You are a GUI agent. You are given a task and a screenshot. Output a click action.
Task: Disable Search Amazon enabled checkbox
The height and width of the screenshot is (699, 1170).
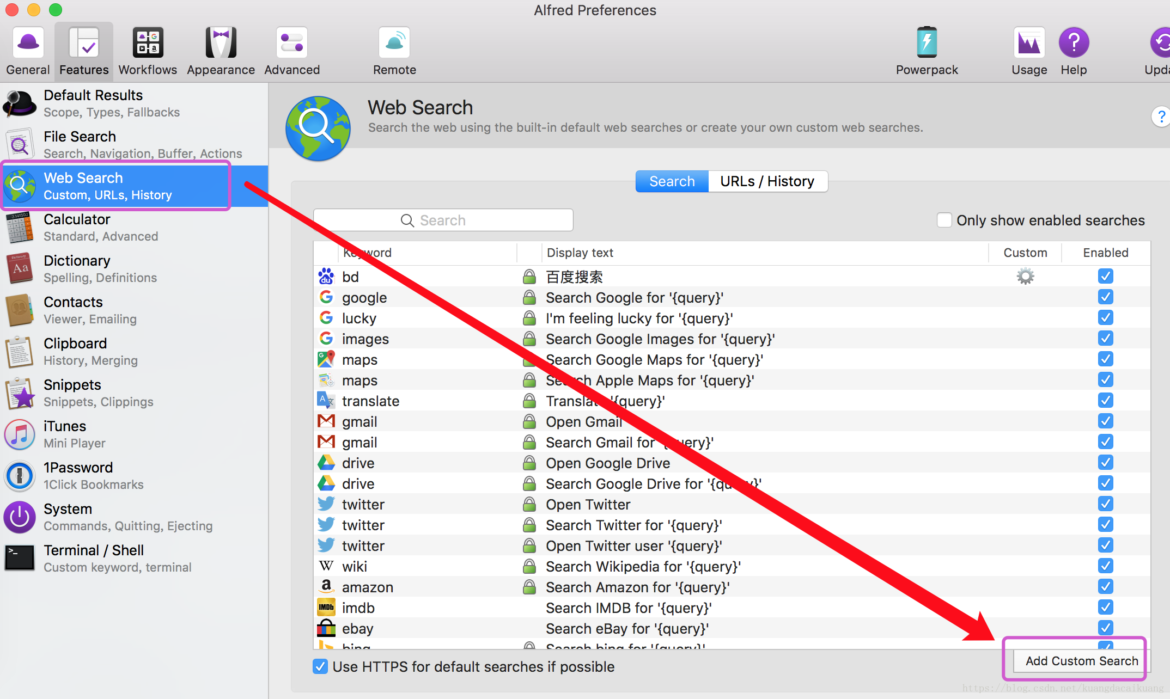pos(1105,587)
